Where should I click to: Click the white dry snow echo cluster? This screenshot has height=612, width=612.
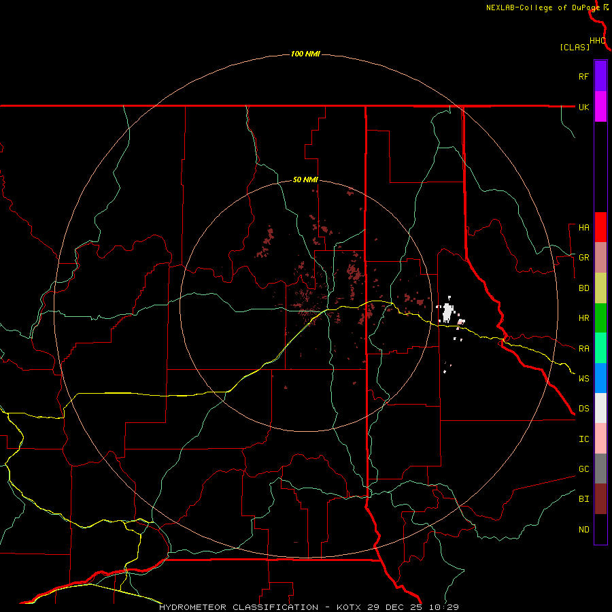pos(447,312)
